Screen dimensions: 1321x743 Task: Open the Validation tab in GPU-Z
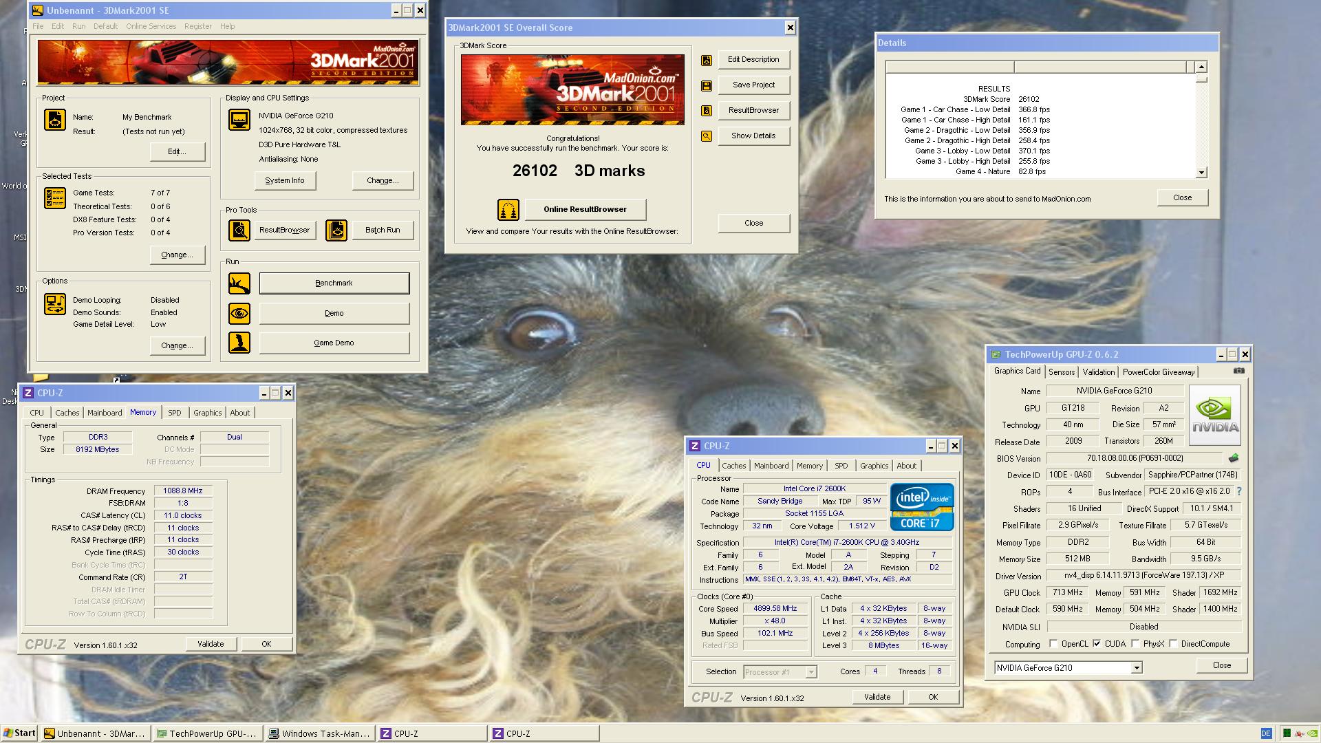pyautogui.click(x=1098, y=372)
